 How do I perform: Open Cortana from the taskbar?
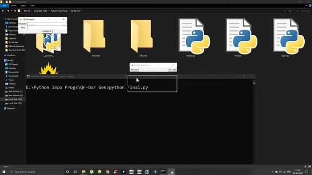click(x=67, y=172)
